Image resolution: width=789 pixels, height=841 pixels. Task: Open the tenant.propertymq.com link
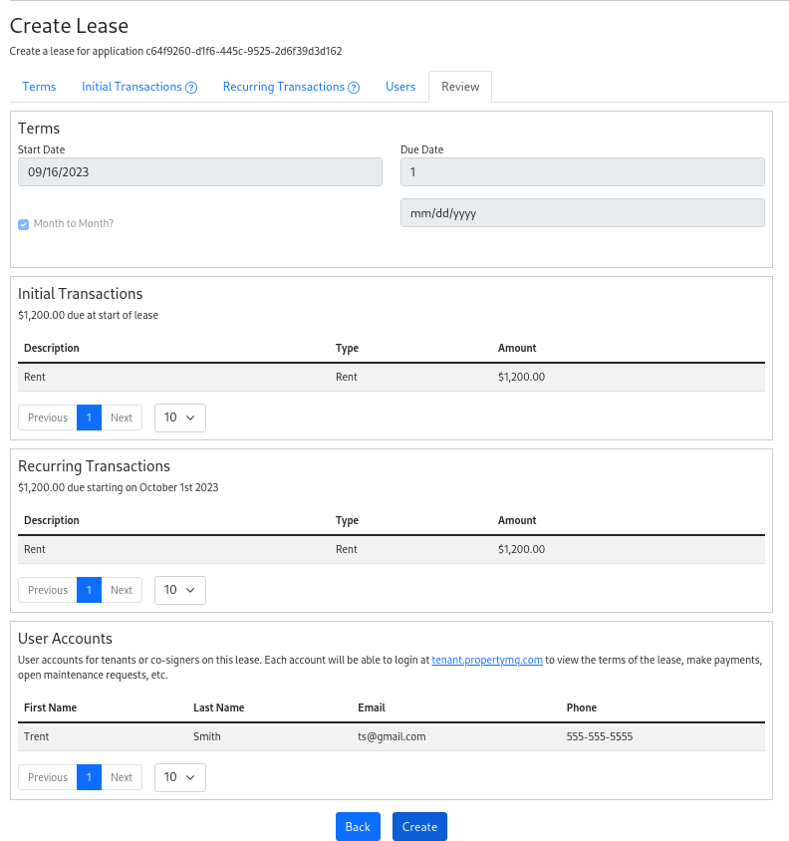487,660
